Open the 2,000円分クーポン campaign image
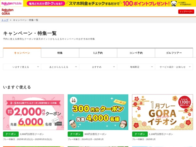The width and height of the screenshot is (196, 147). point(34,112)
